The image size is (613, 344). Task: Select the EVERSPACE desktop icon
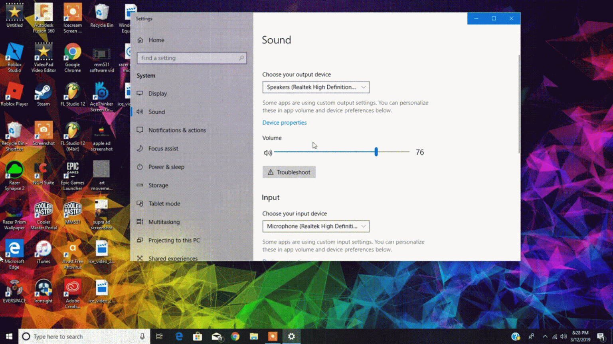[14, 292]
